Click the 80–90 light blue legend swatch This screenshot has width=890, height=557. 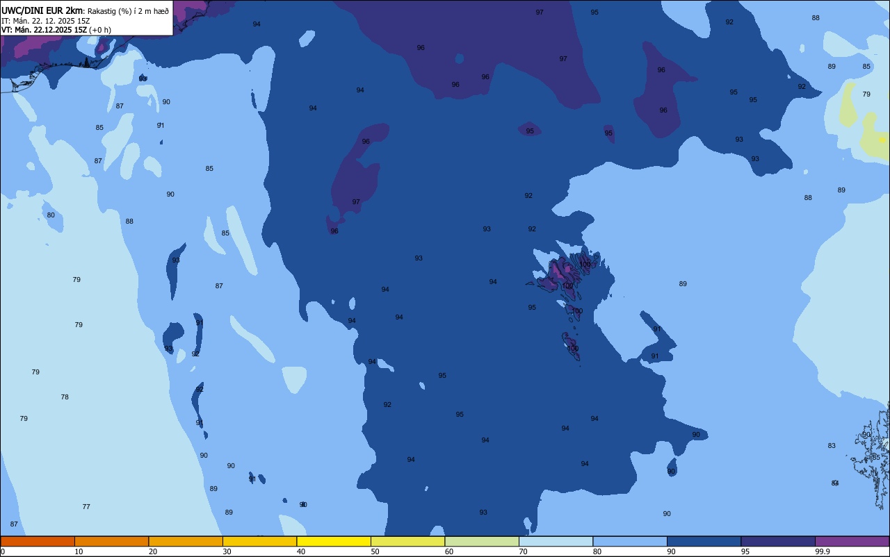630,541
